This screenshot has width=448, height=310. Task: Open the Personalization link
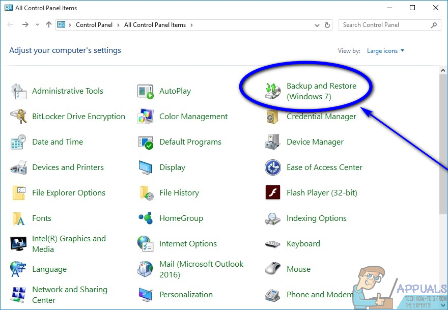186,295
